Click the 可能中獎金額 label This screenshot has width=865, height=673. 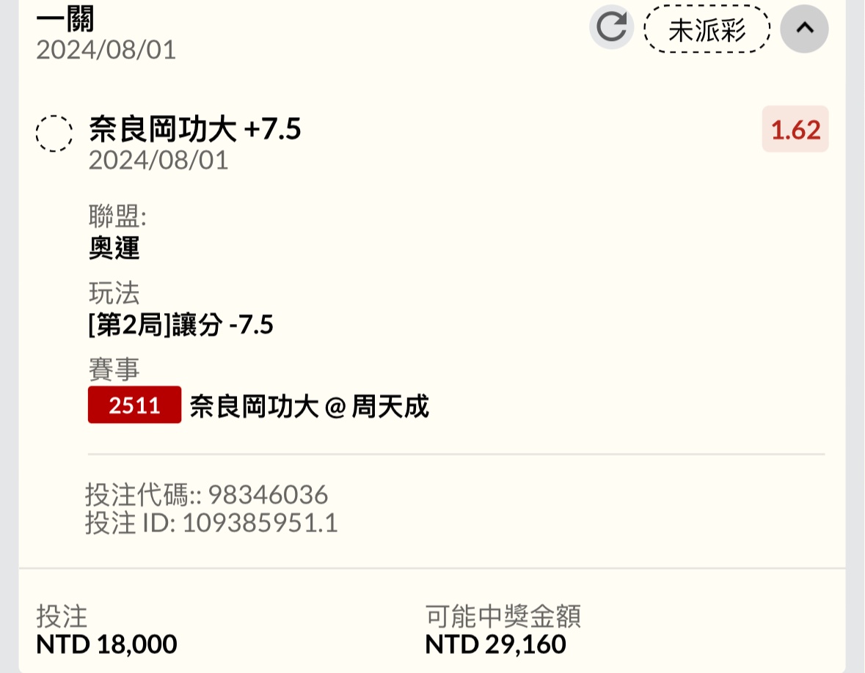tap(503, 617)
